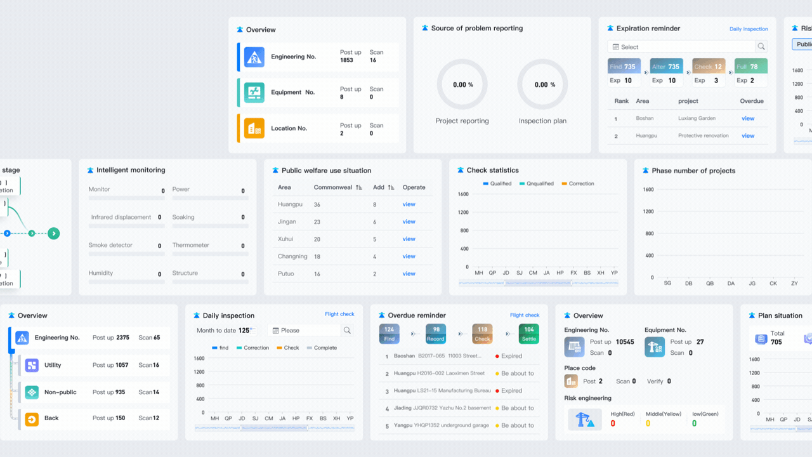
Task: Click view for the Jingan row
Action: pos(409,222)
